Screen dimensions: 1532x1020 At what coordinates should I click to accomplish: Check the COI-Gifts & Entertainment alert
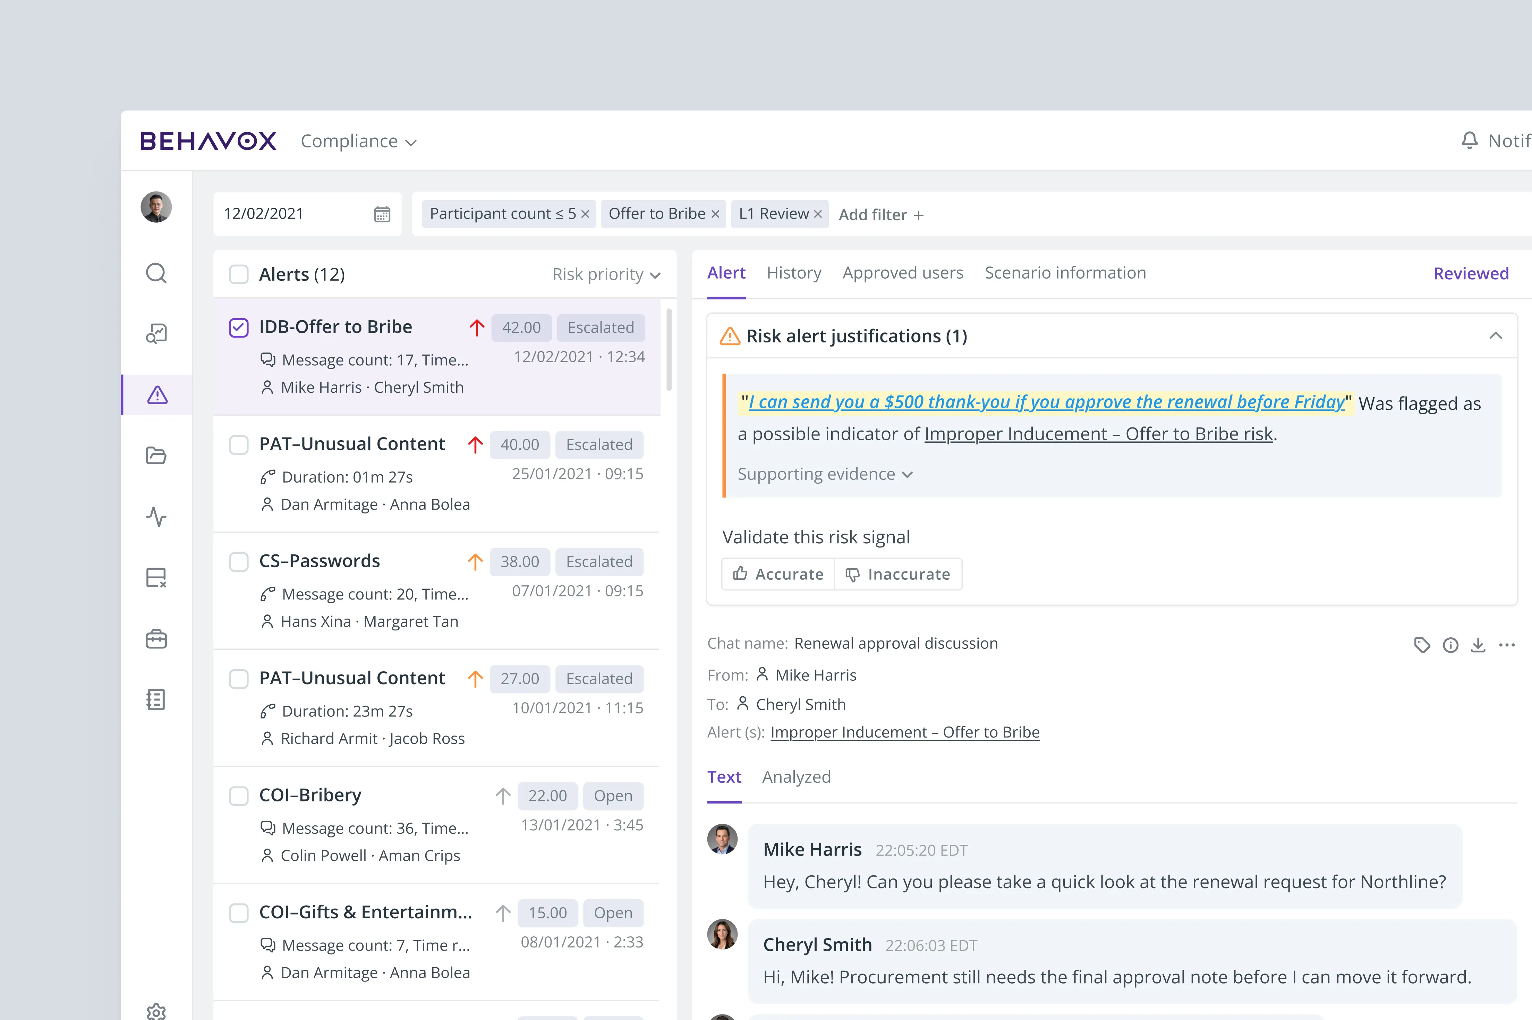(x=239, y=913)
